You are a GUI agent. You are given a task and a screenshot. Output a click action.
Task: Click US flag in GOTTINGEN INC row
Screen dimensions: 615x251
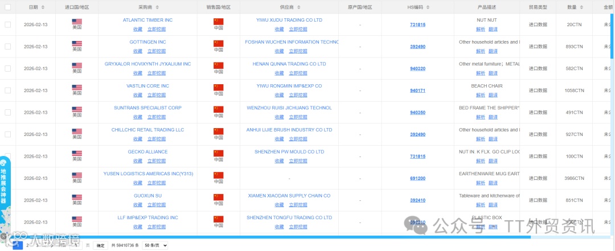[x=77, y=43]
